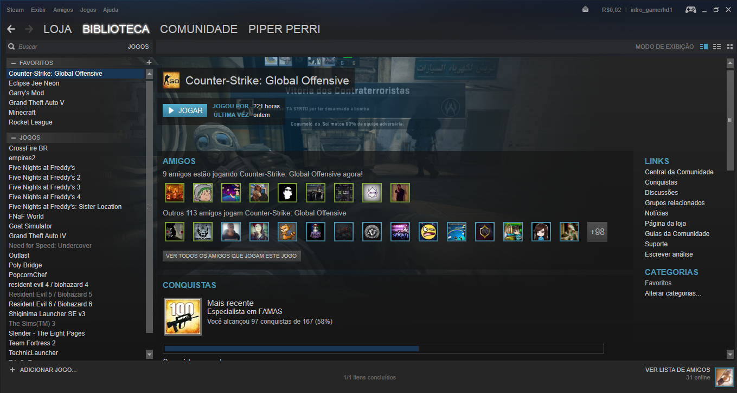Collapse the FAVORITOS category
This screenshot has height=393, width=737.
click(x=14, y=63)
